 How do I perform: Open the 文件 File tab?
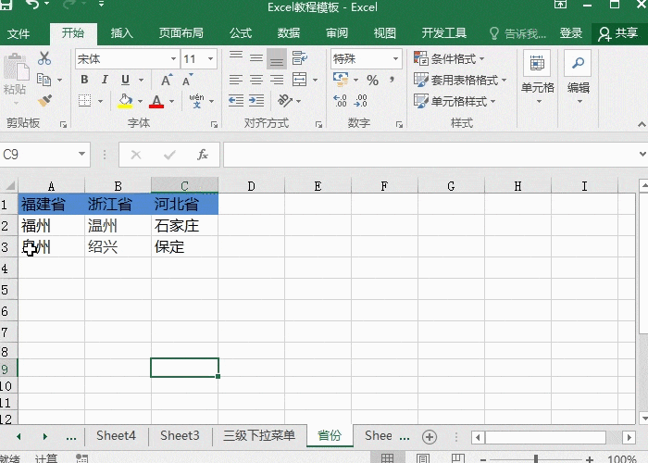(19, 33)
